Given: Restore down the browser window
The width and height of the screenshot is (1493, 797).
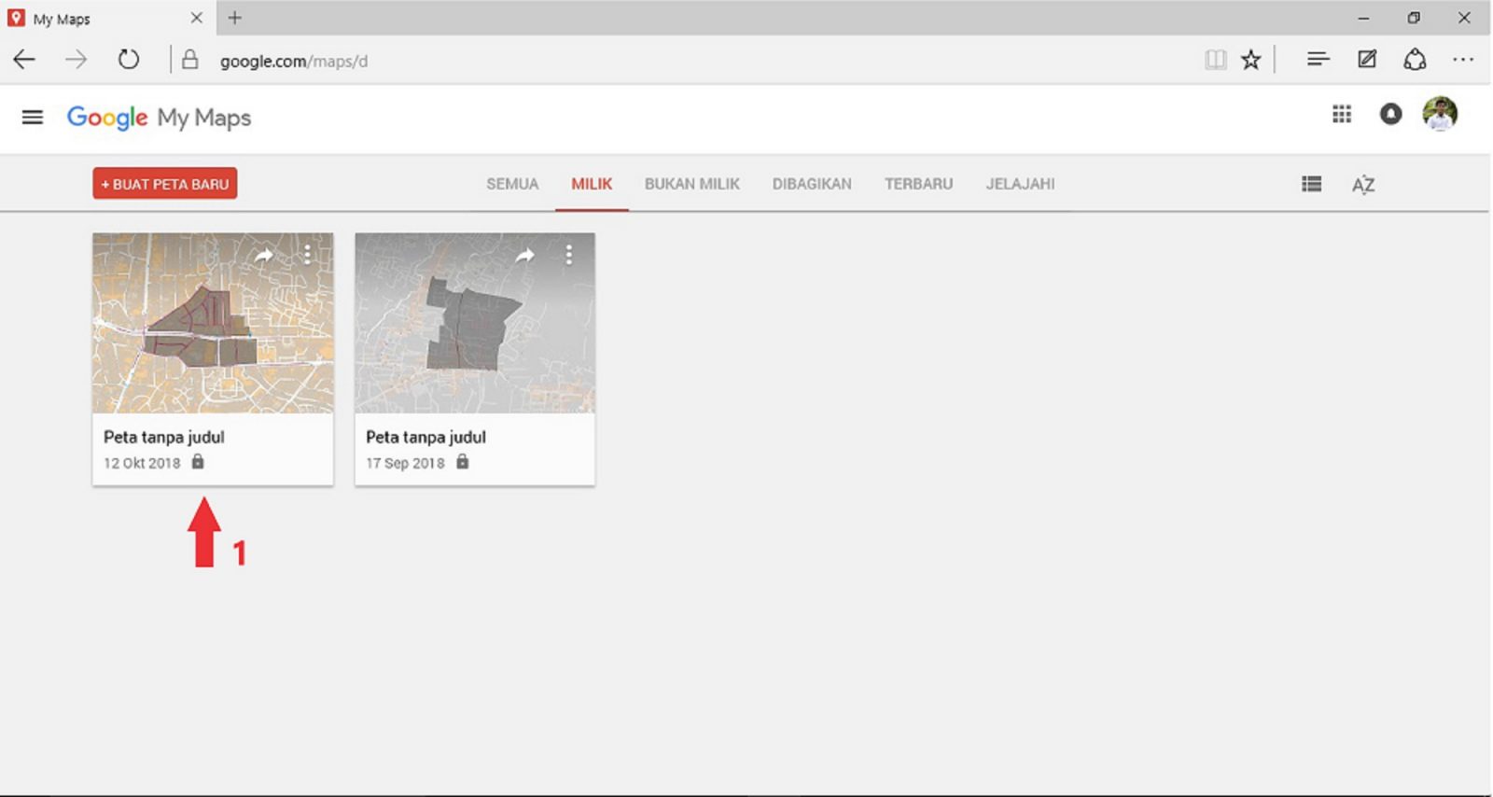Looking at the screenshot, I should tap(1414, 18).
